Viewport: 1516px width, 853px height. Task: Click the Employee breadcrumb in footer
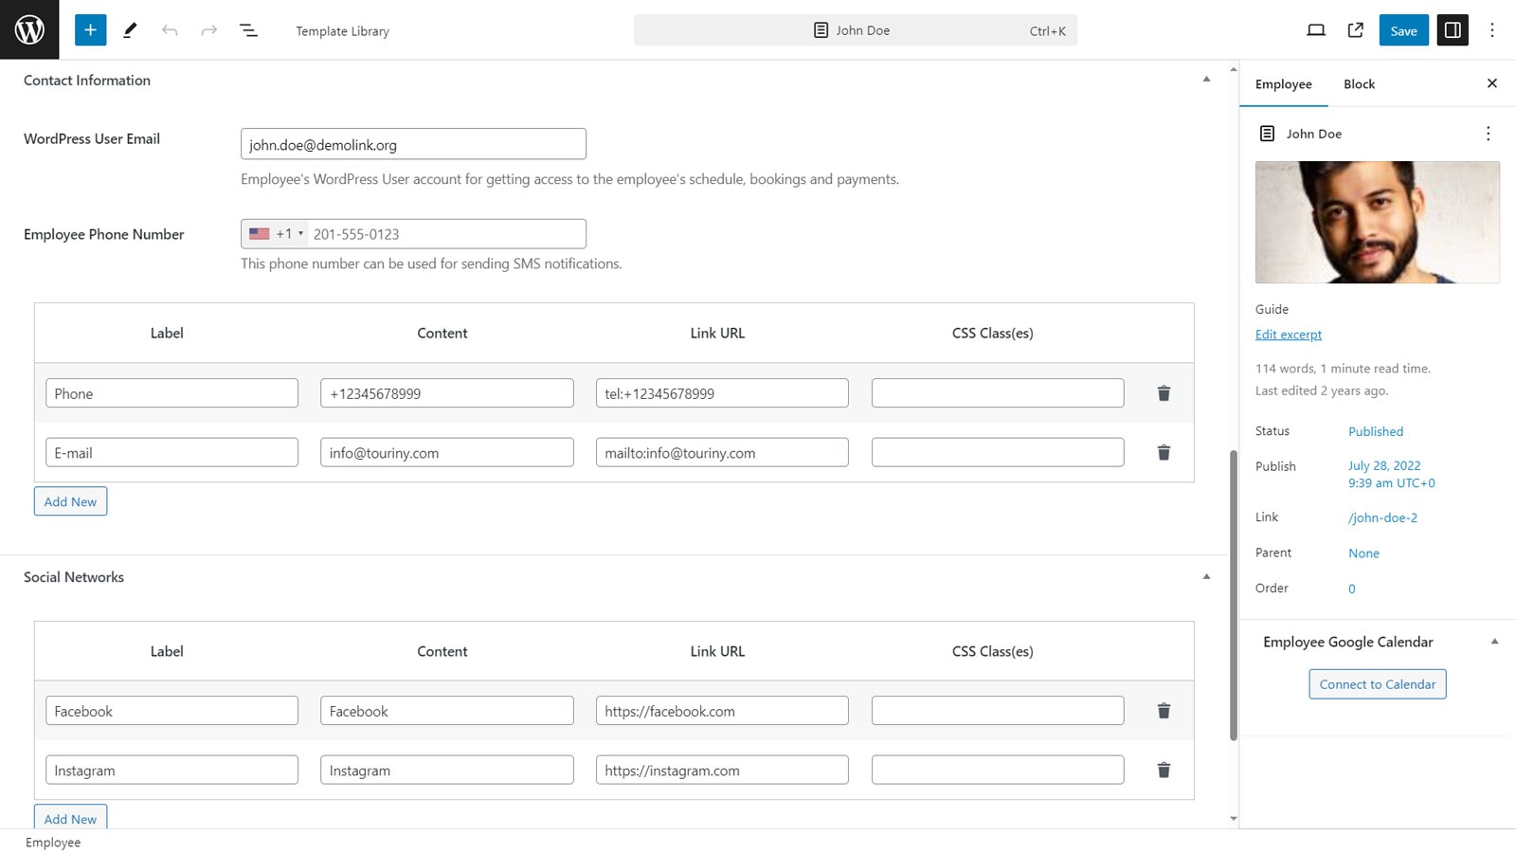pos(53,843)
